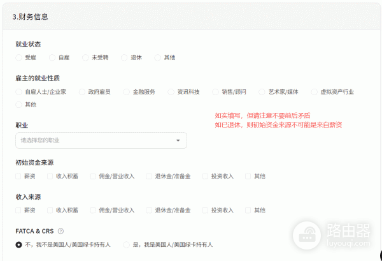Check 其他 under 初始资金来源
The image size is (382, 261).
point(248,176)
